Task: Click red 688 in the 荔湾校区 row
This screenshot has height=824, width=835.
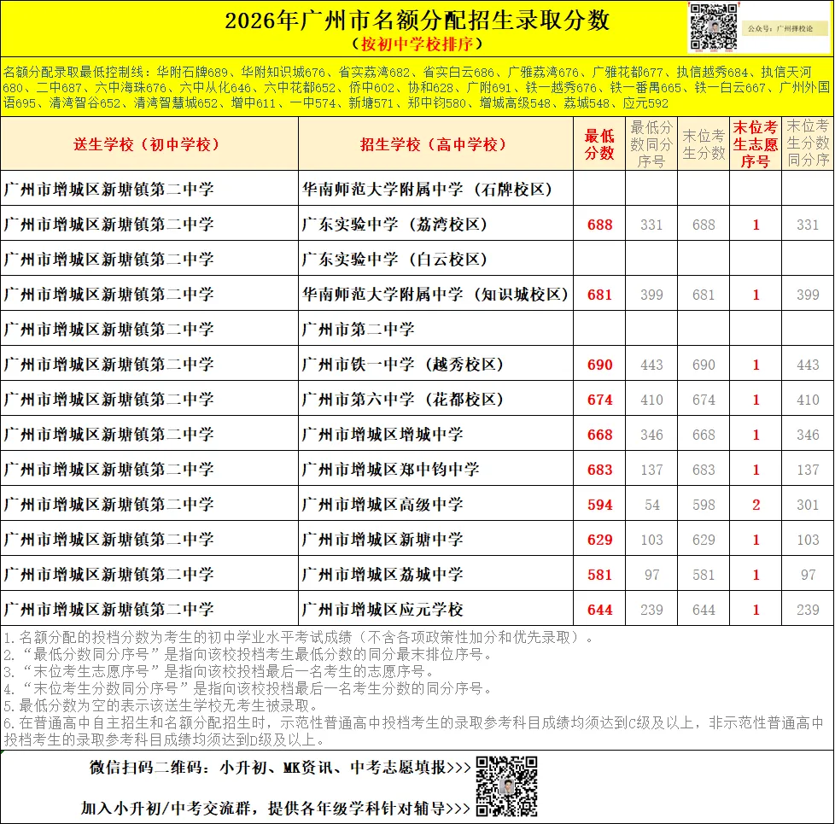Action: pyautogui.click(x=599, y=225)
